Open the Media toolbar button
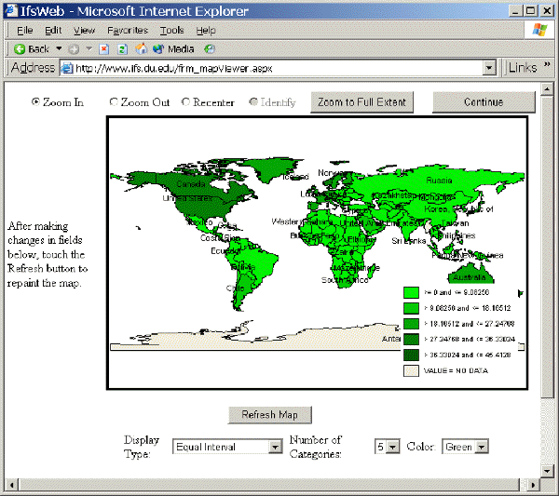Viewport: 559px width, 496px height. tap(173, 48)
